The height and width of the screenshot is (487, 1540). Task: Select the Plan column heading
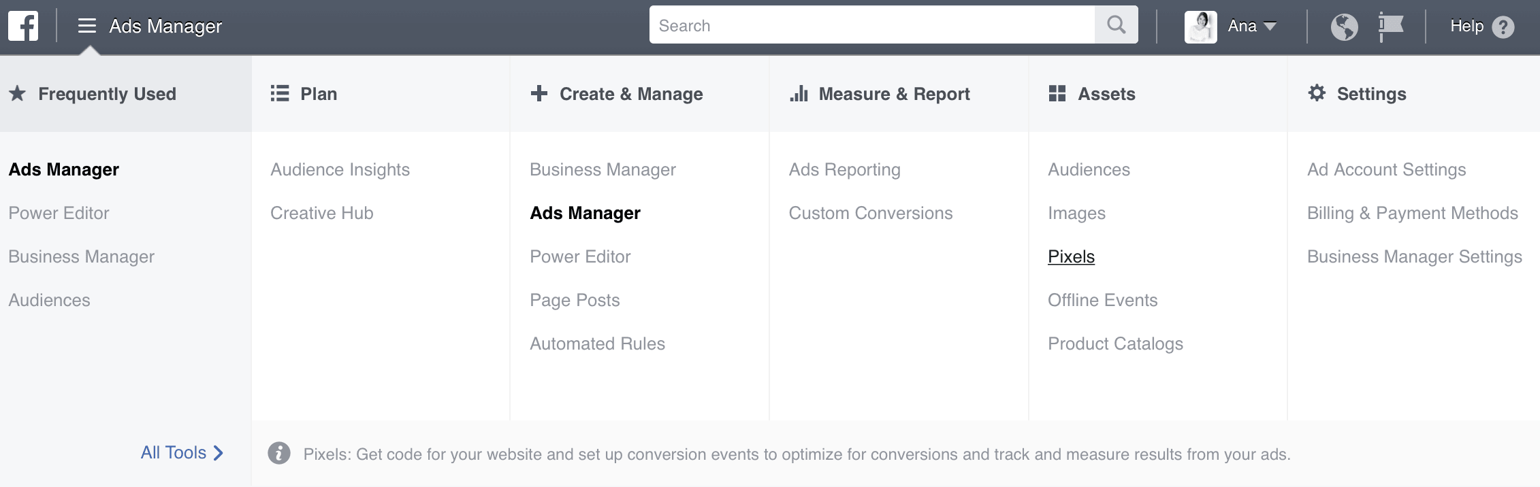[319, 94]
